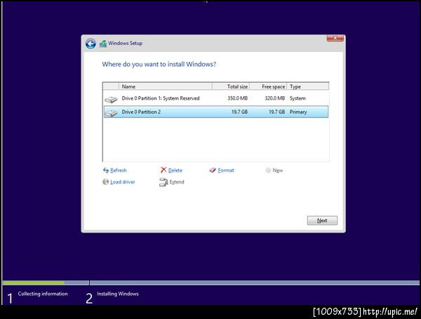This screenshot has width=421, height=319.
Task: Go back using the blue arrow button
Action: coord(91,44)
